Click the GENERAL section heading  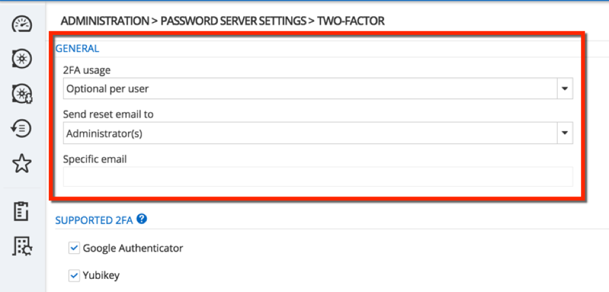pos(77,48)
